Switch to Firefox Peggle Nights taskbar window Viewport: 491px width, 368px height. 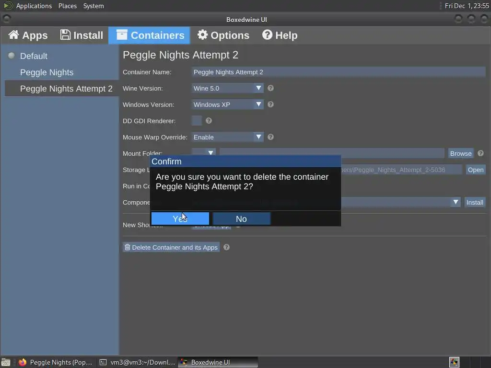click(x=56, y=362)
